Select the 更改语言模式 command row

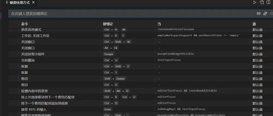coord(141,29)
